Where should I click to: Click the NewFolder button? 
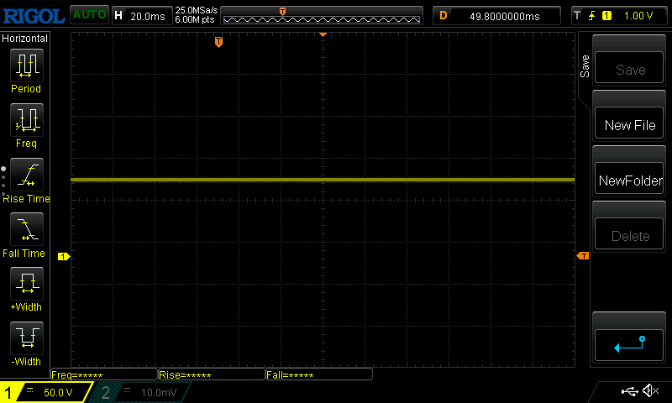click(629, 178)
